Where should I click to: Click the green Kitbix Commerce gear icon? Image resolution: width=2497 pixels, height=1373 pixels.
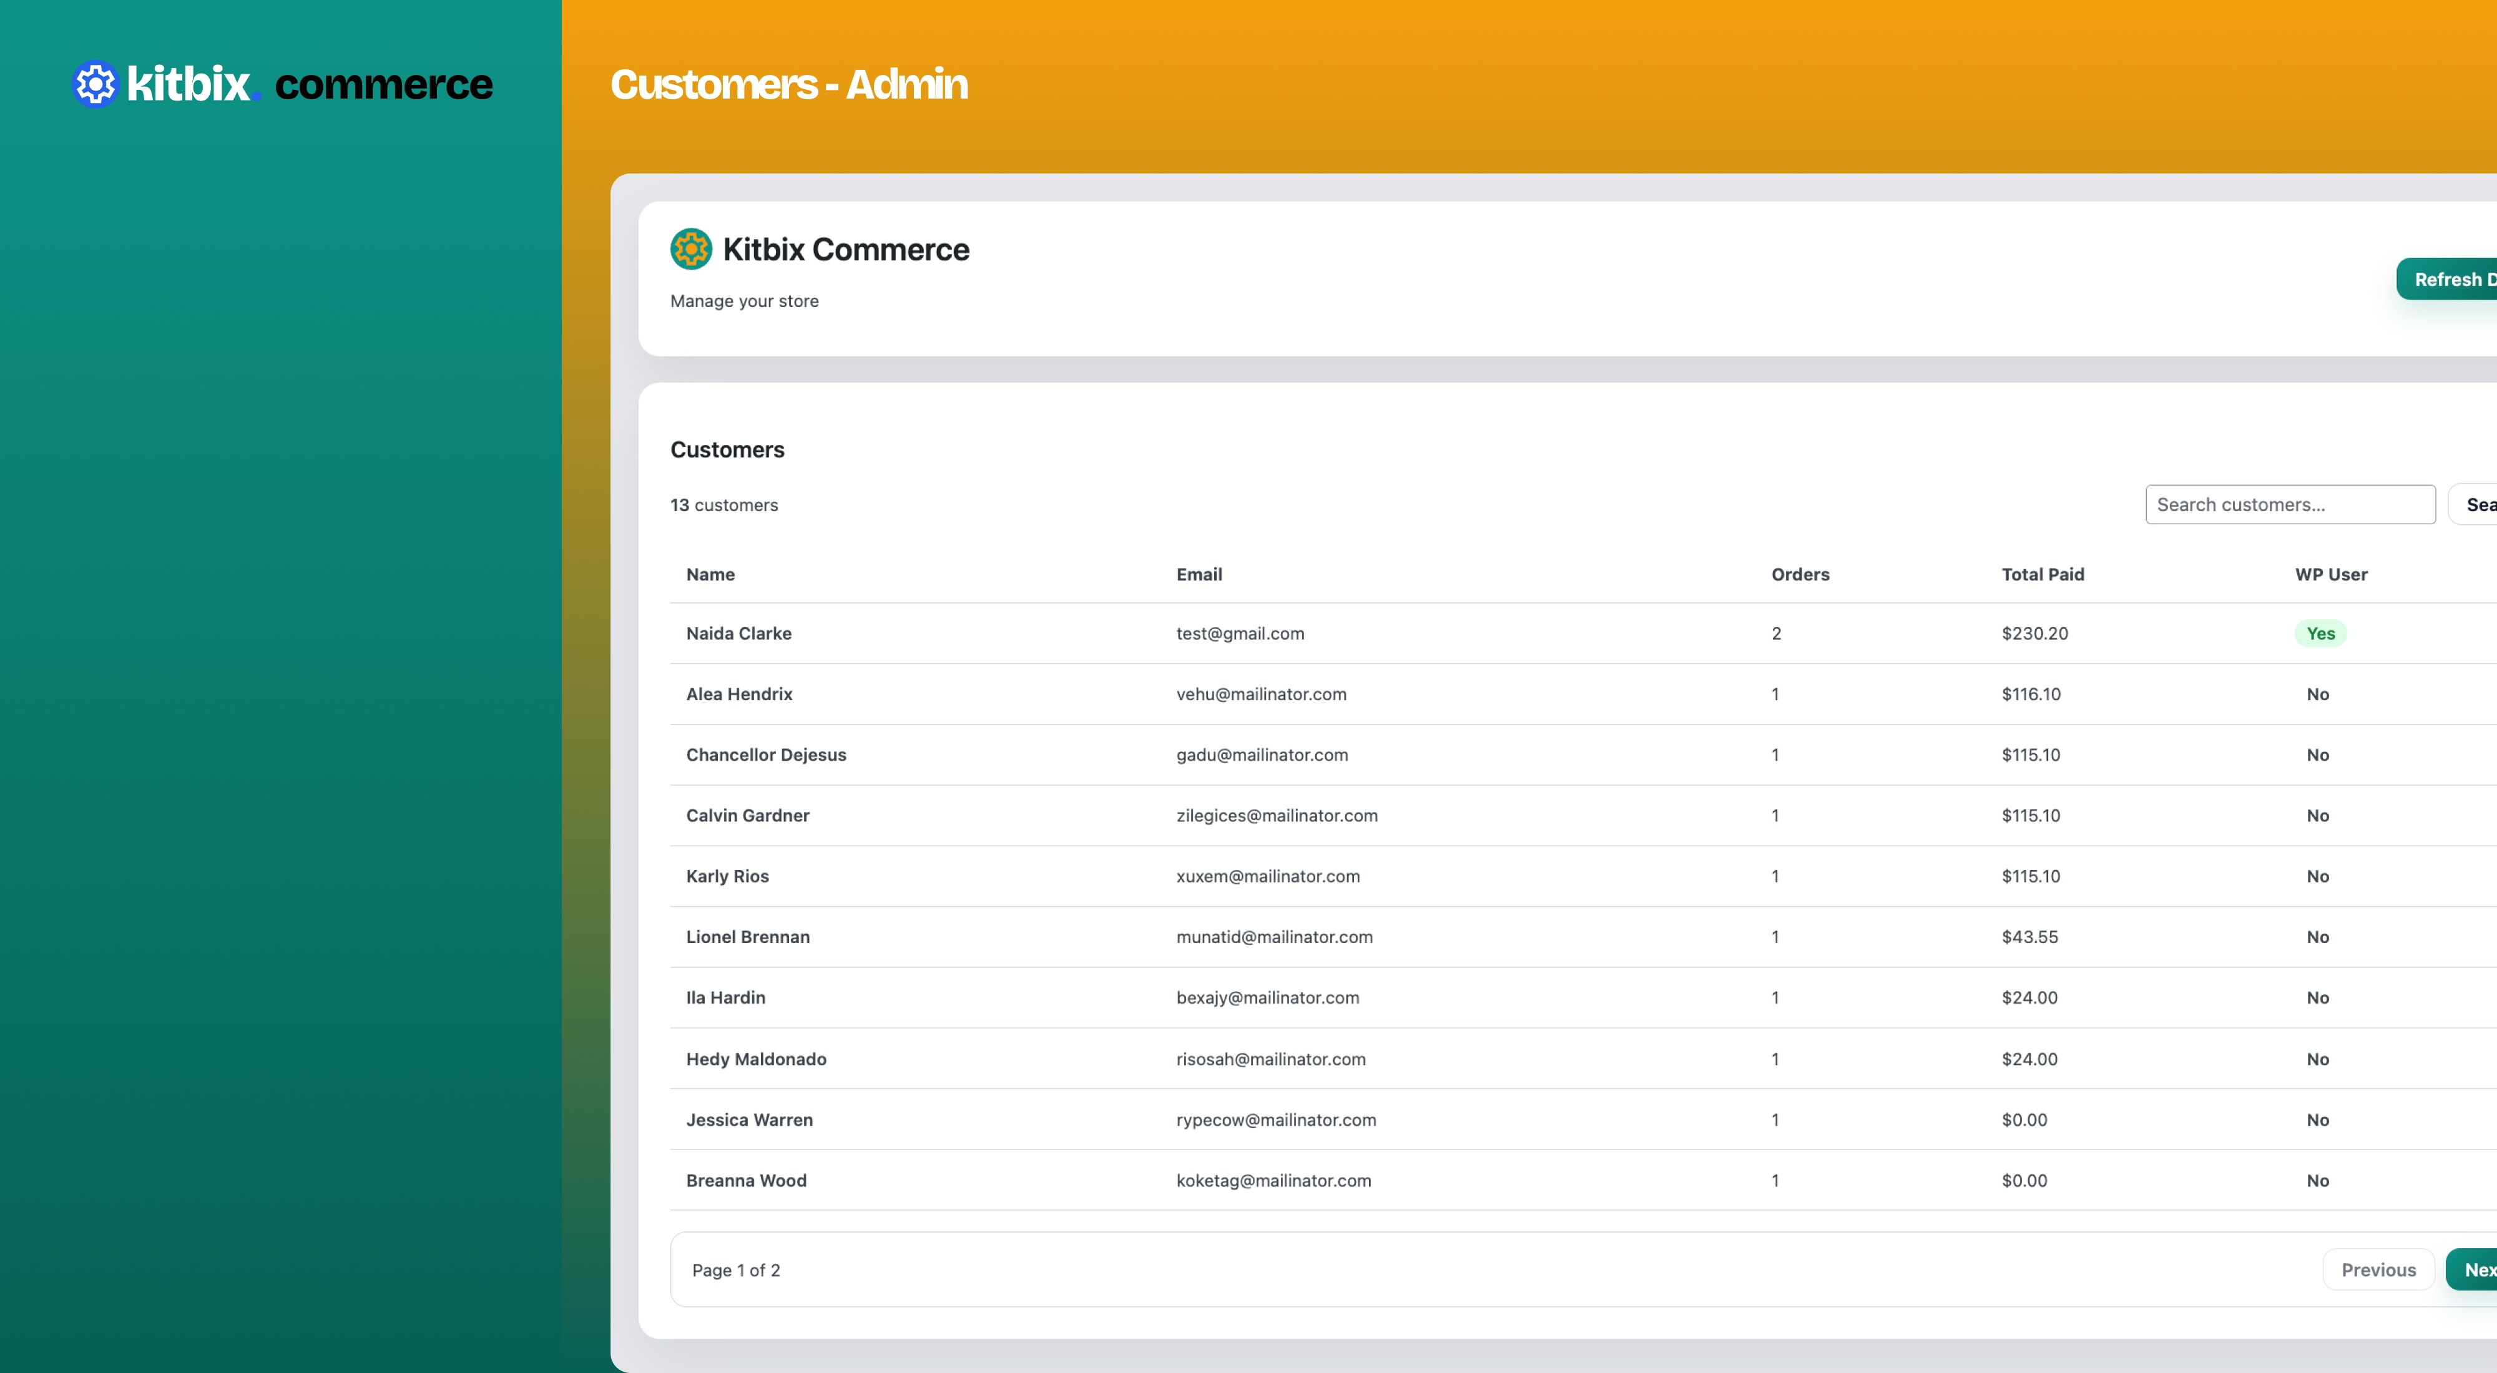pyautogui.click(x=691, y=249)
